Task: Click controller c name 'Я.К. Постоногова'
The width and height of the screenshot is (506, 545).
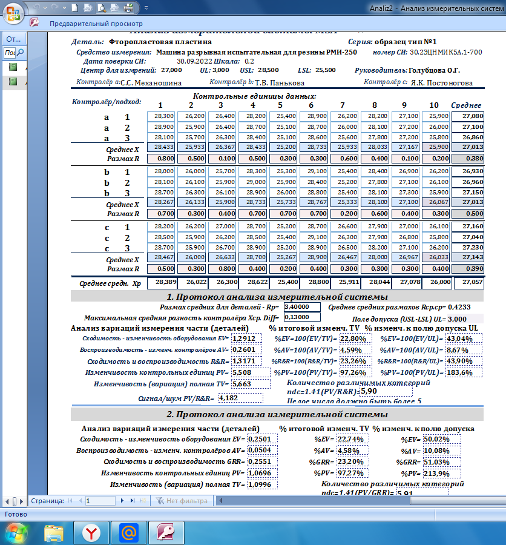Action: point(442,83)
